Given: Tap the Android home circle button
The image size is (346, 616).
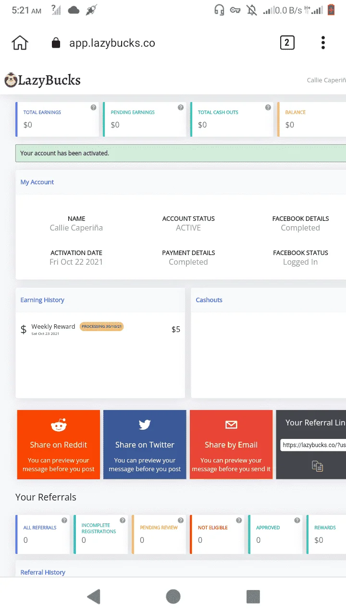Looking at the screenshot, I should [173, 597].
